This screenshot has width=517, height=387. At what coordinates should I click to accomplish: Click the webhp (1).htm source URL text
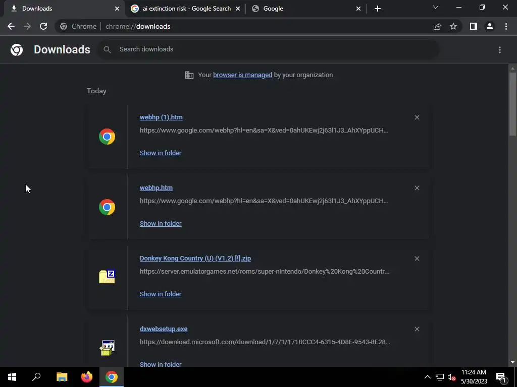pyautogui.click(x=264, y=131)
